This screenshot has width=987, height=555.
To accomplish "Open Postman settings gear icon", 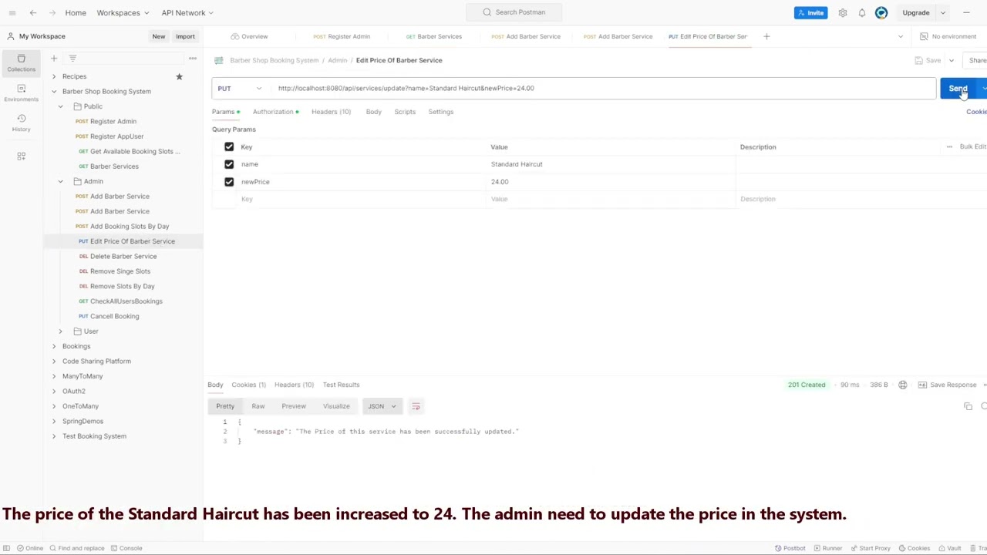I will 843,13.
